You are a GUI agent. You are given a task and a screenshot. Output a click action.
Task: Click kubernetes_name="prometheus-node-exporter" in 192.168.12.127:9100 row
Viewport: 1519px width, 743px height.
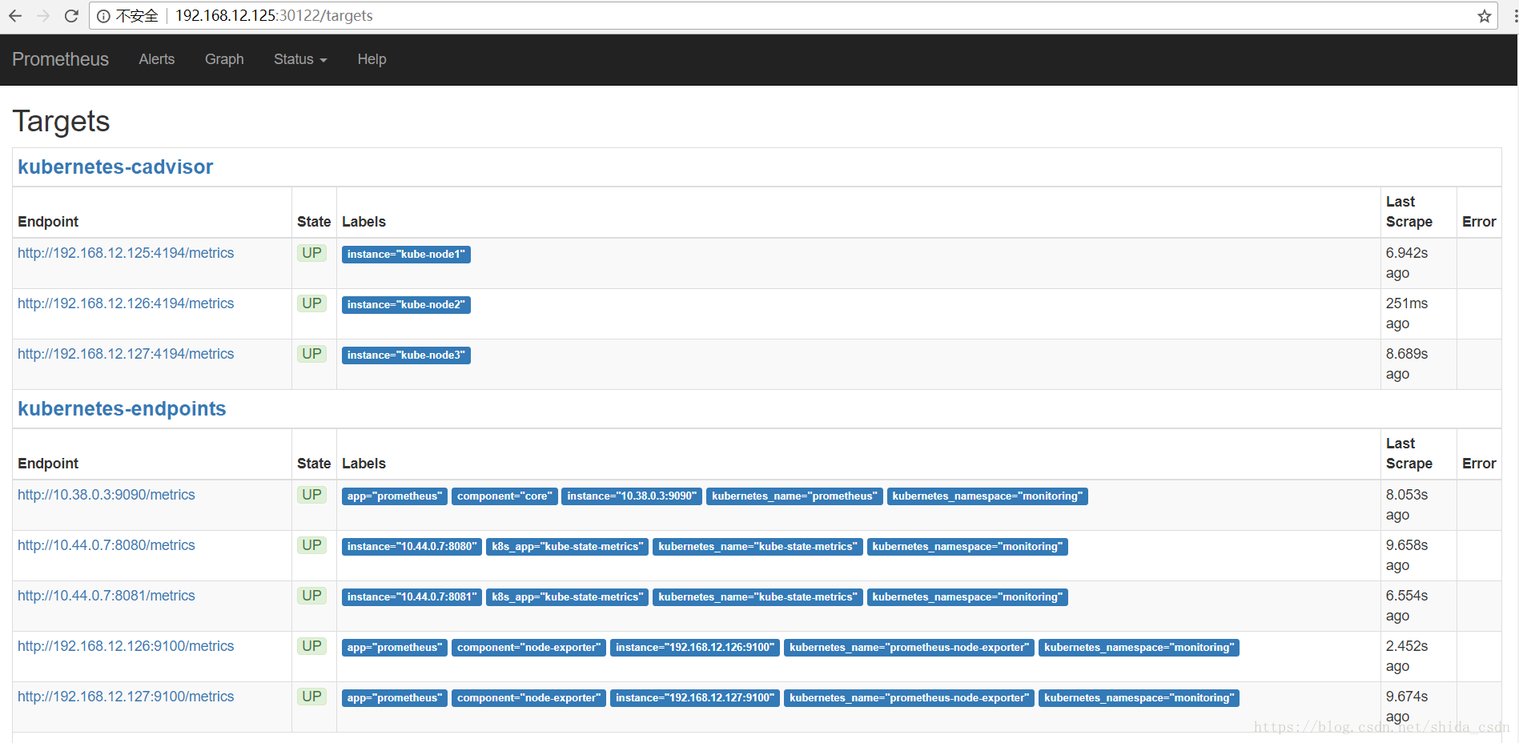(x=909, y=698)
